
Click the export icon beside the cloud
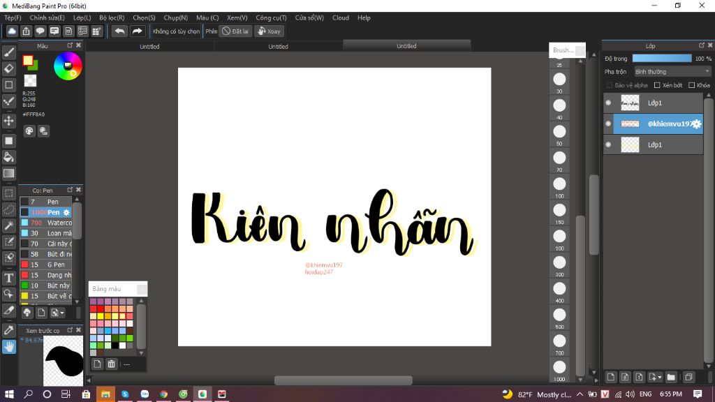coord(26,31)
